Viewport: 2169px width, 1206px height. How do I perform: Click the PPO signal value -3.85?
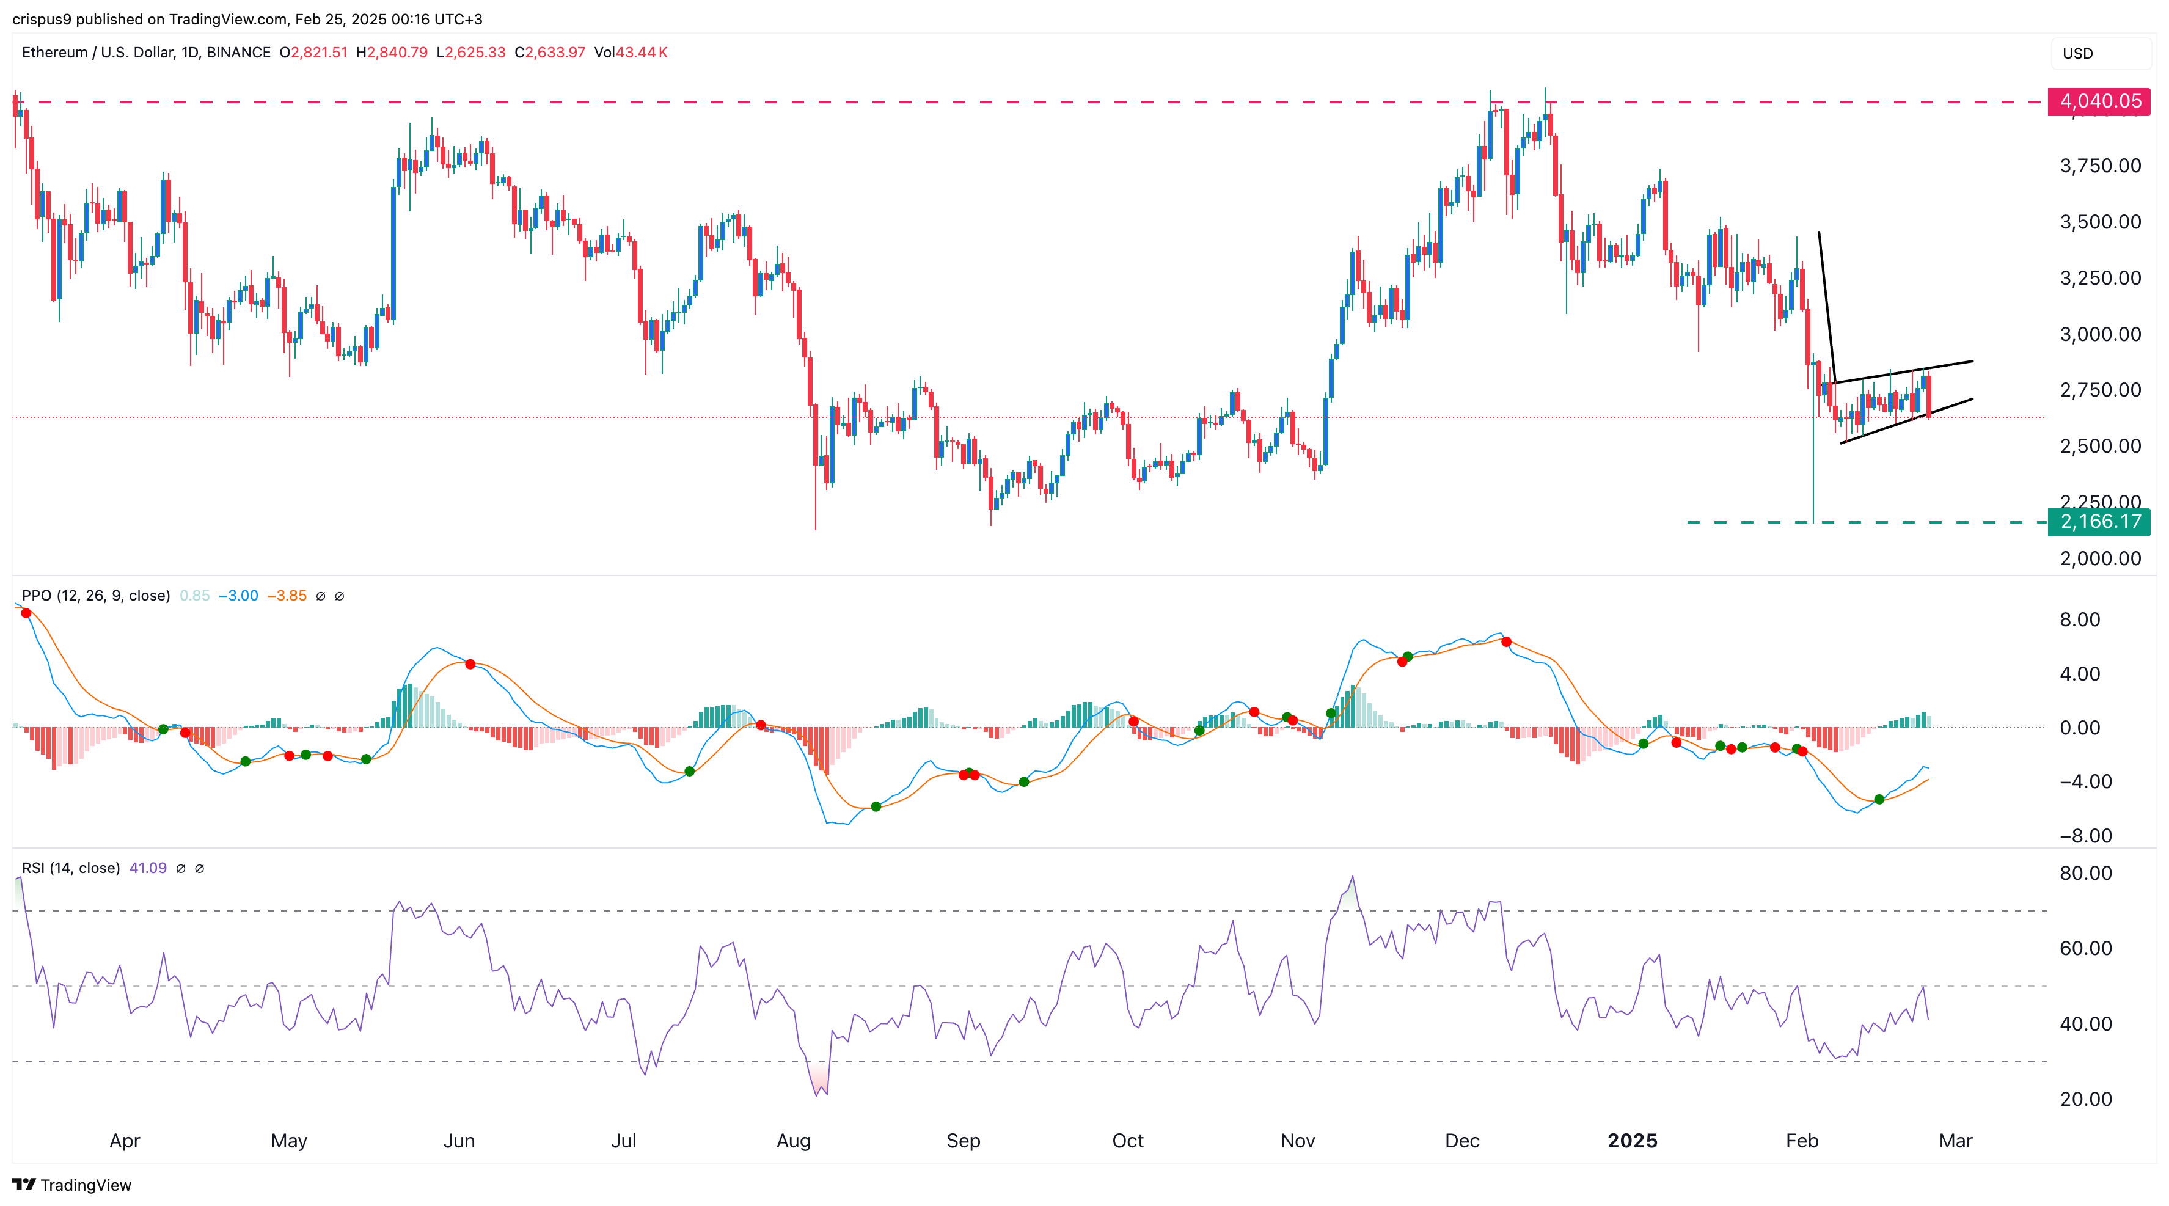[x=287, y=596]
